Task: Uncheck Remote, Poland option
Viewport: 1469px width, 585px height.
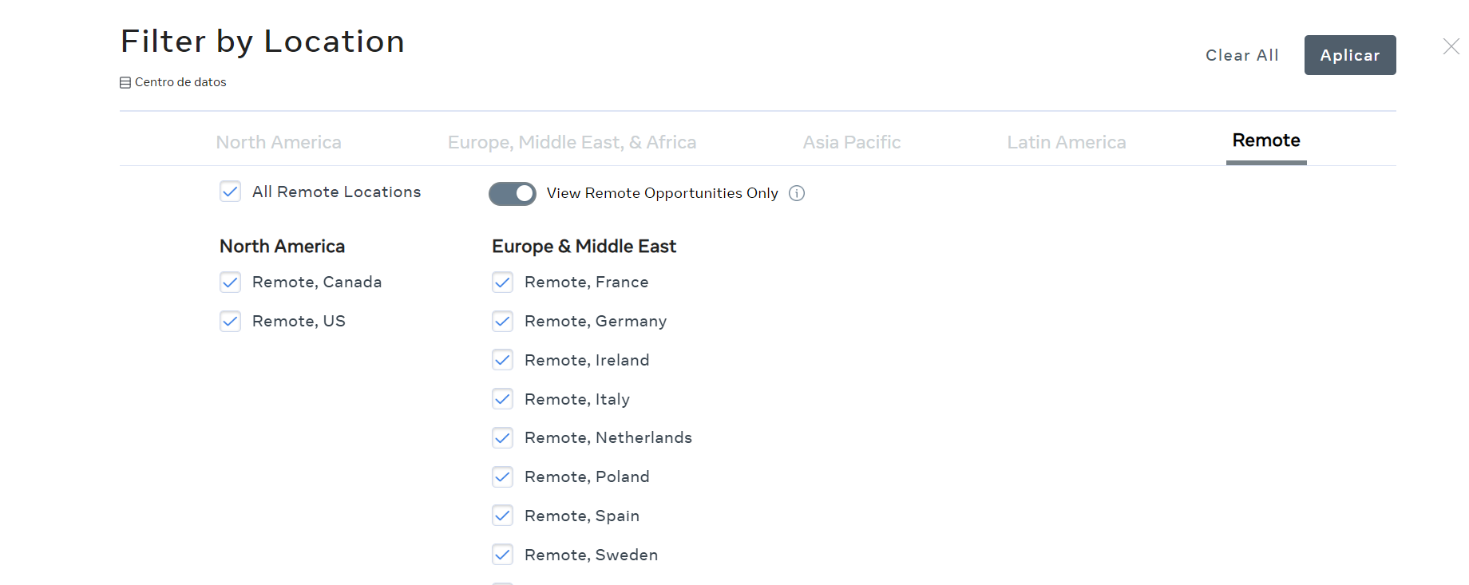Action: (503, 476)
